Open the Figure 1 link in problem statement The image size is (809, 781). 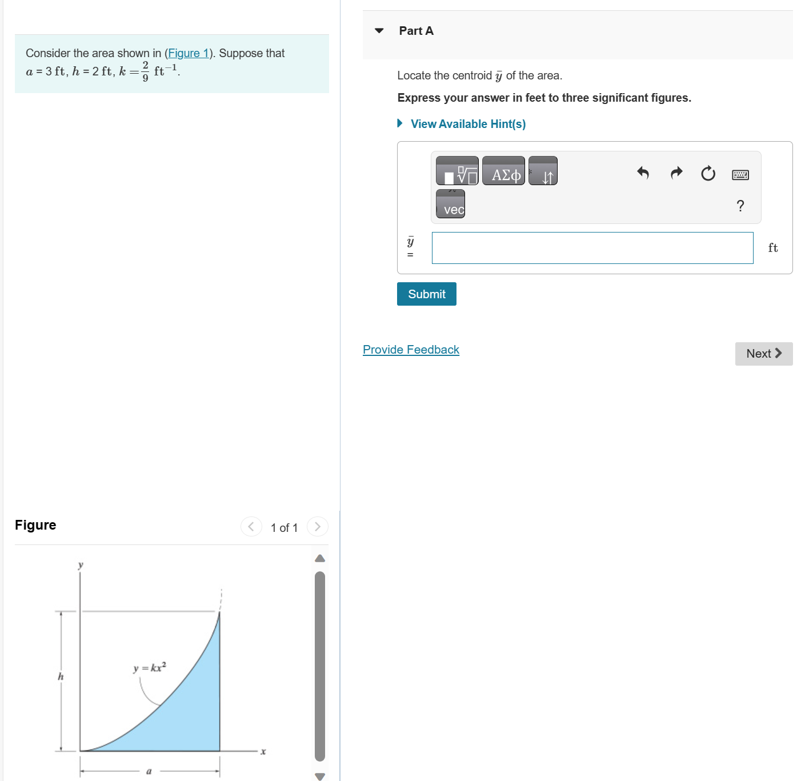189,53
